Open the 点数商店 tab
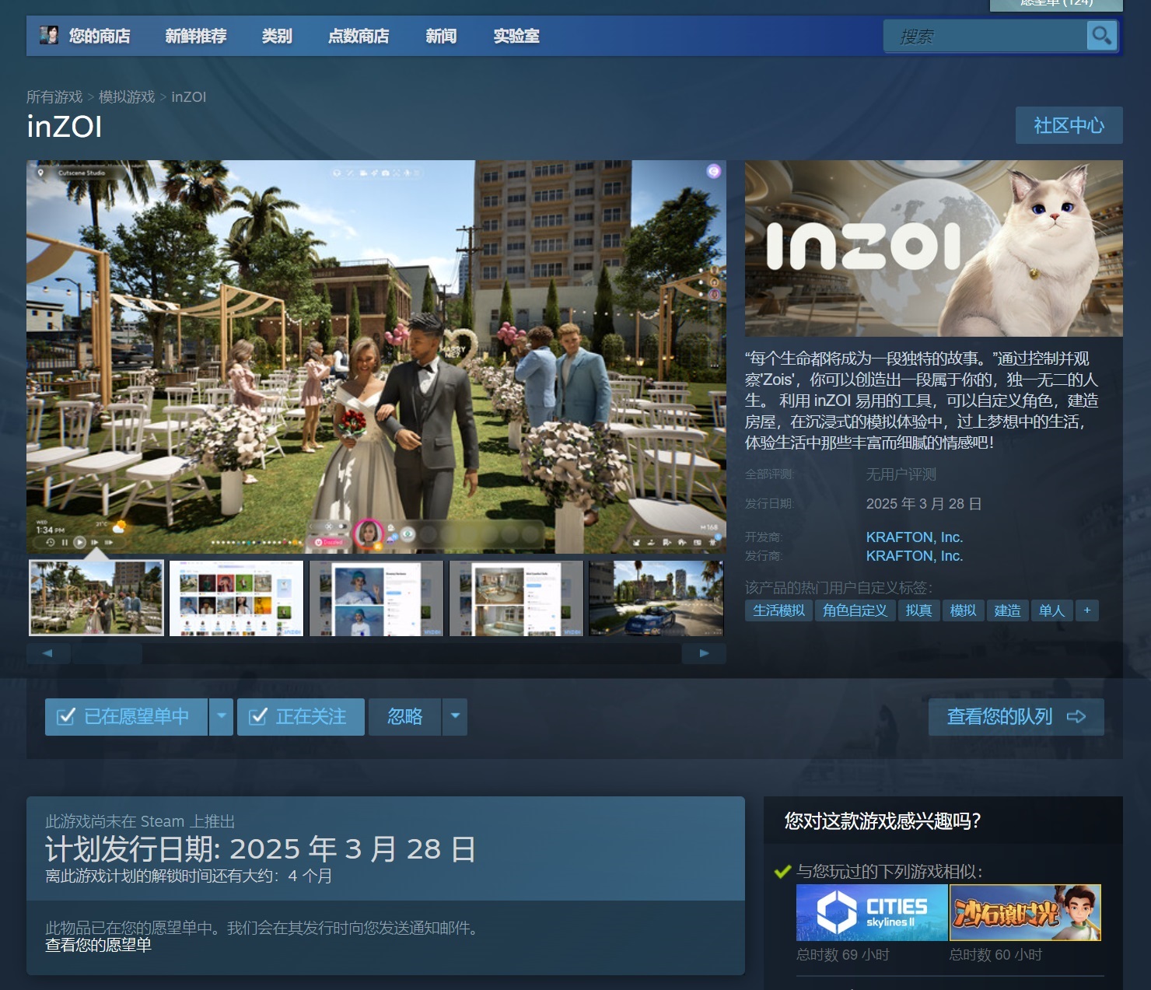 359,36
